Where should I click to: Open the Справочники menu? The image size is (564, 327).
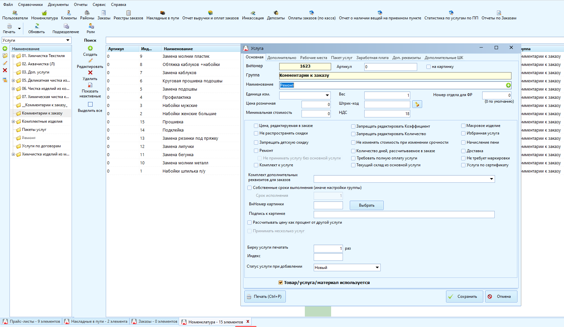click(x=30, y=5)
